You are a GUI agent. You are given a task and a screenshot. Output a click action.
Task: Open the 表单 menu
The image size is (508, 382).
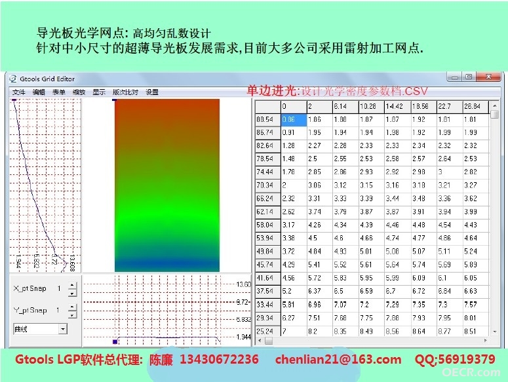click(59, 92)
